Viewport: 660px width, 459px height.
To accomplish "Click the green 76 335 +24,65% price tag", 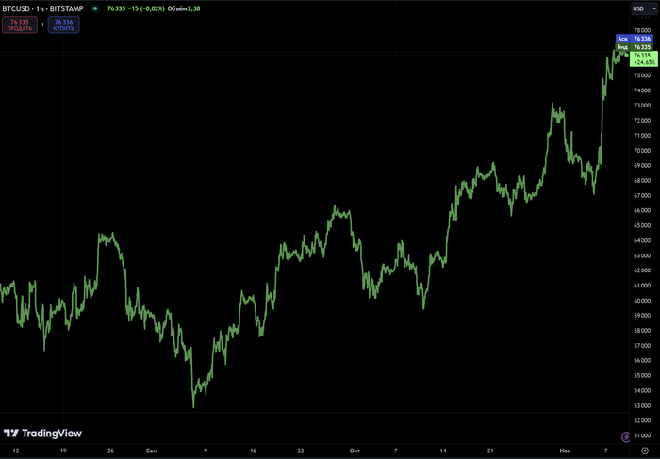I will point(644,58).
